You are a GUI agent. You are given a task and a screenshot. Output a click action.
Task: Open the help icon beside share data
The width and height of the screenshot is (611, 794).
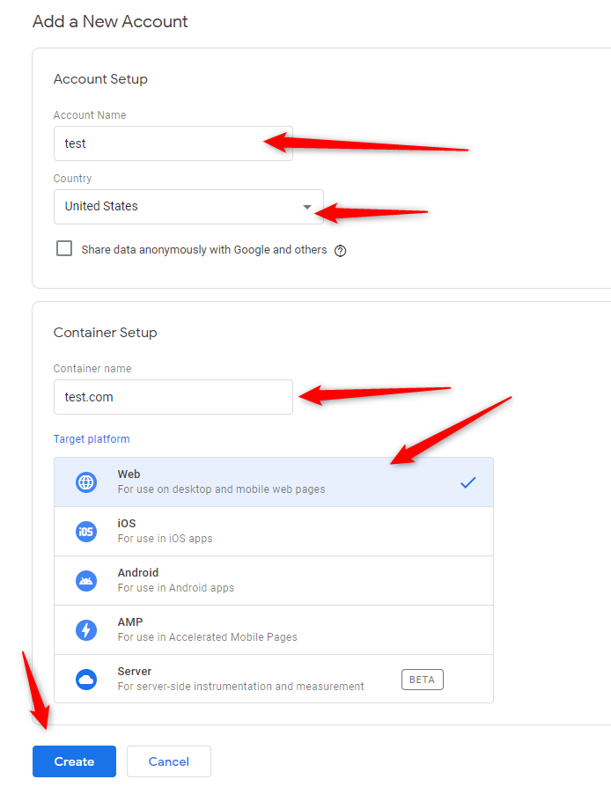coord(341,250)
